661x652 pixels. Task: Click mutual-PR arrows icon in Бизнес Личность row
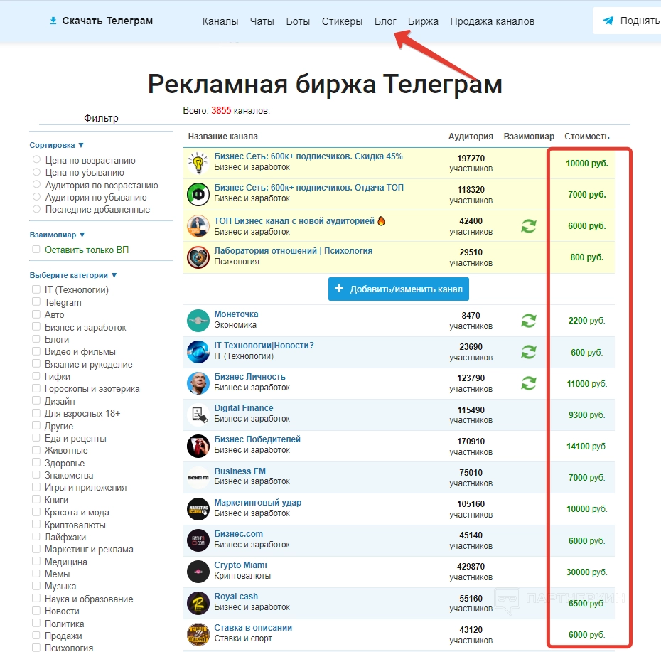click(x=529, y=383)
